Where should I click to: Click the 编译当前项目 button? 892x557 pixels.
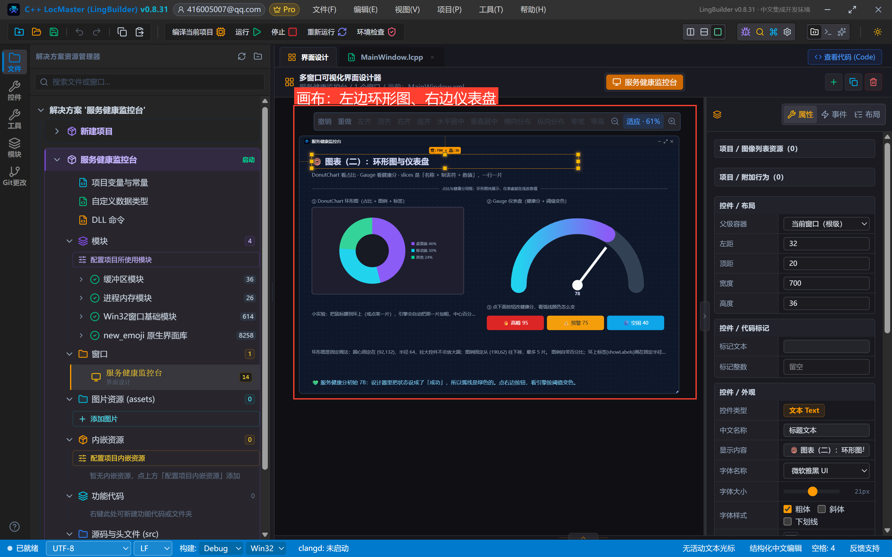coord(198,32)
